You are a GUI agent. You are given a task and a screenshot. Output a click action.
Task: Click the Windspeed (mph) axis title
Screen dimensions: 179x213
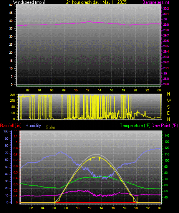coord(29,2)
